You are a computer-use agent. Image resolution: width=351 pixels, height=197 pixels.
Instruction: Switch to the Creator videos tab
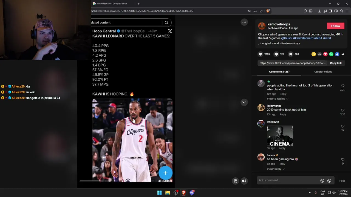pos(323,72)
